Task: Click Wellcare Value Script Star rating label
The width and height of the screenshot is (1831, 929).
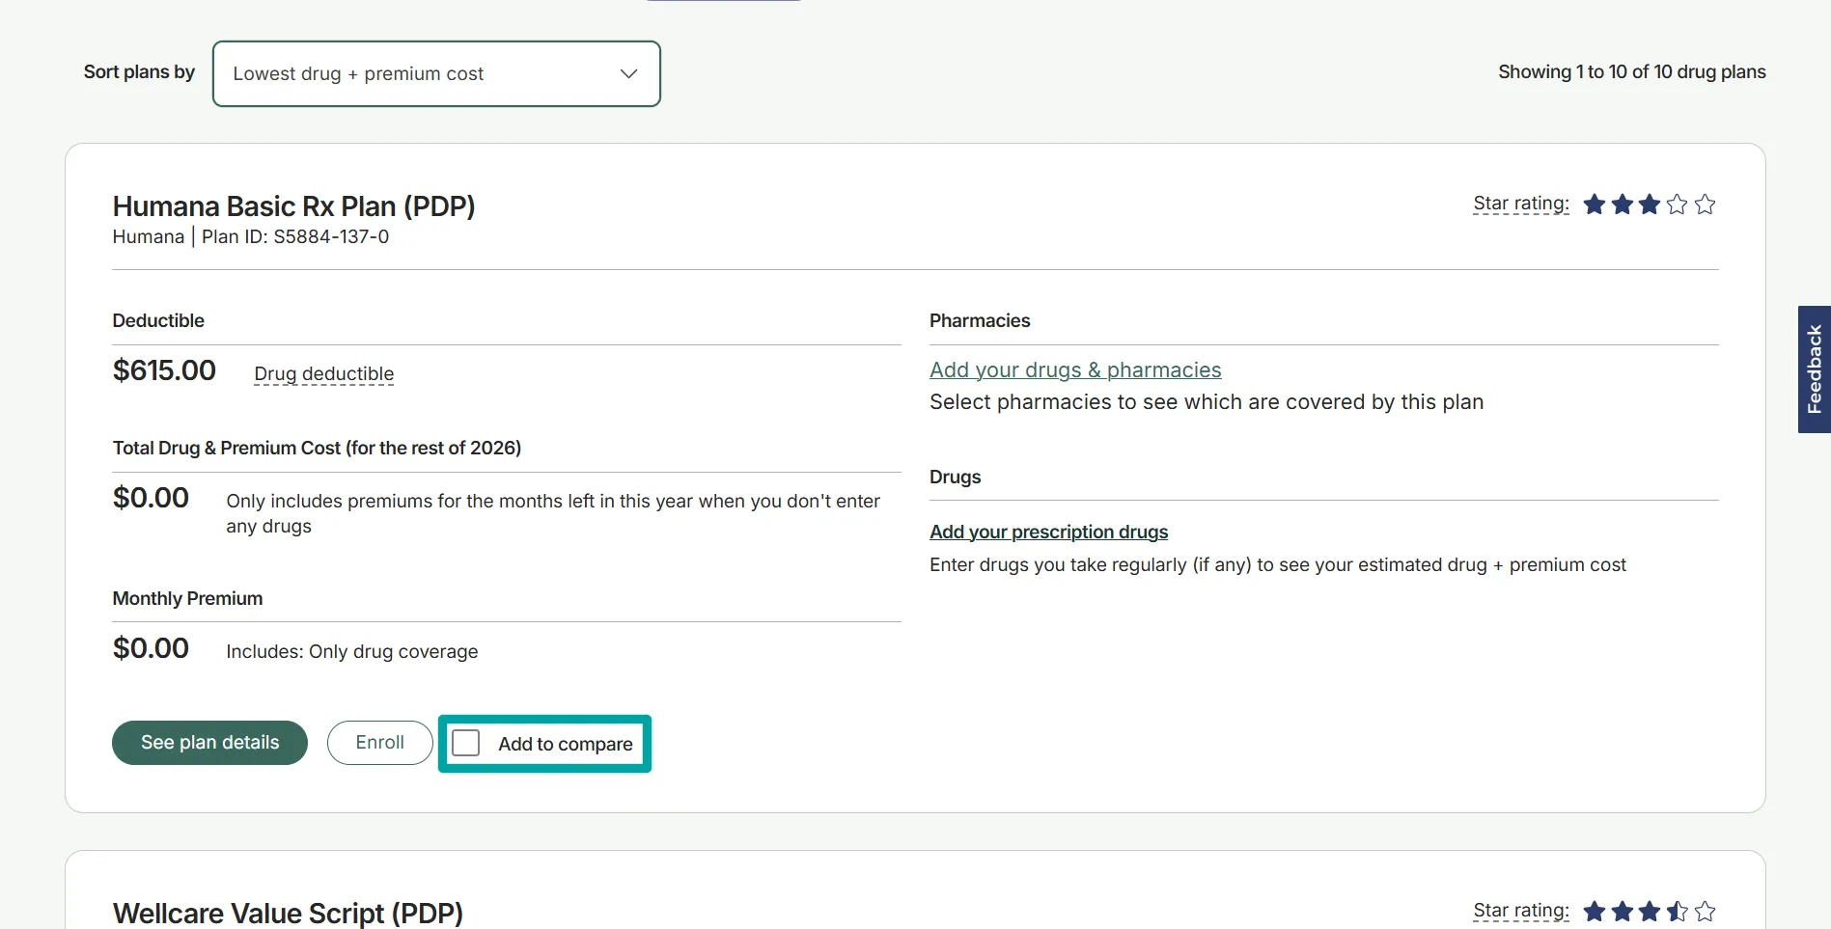Action: click(1520, 911)
